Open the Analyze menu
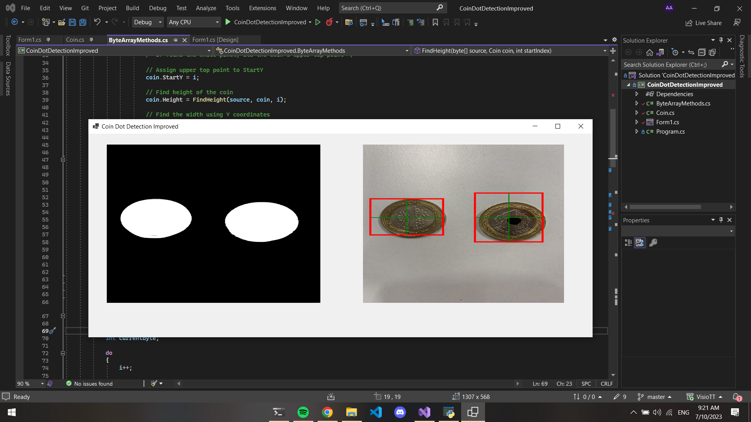This screenshot has height=422, width=751. pyautogui.click(x=206, y=8)
